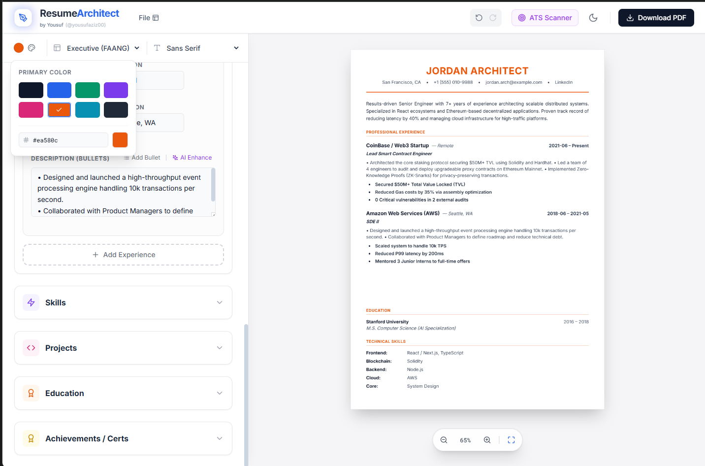Zoom in on the resume preview
The height and width of the screenshot is (466, 705).
487,440
